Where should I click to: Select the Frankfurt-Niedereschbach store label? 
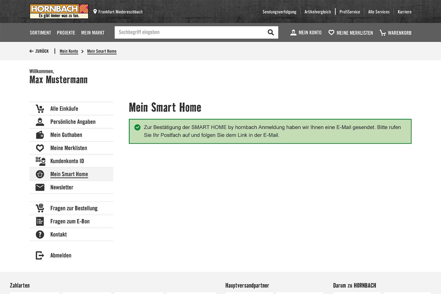(x=121, y=12)
